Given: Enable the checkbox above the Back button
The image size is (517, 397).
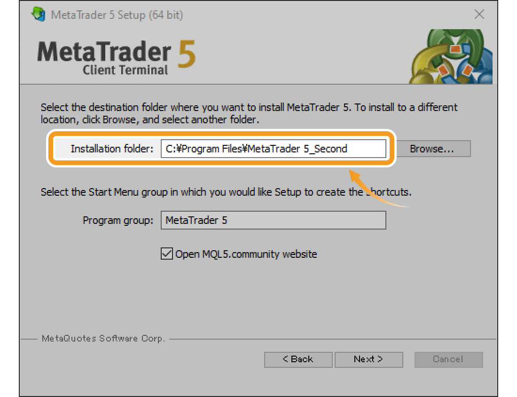Looking at the screenshot, I should 167,254.
